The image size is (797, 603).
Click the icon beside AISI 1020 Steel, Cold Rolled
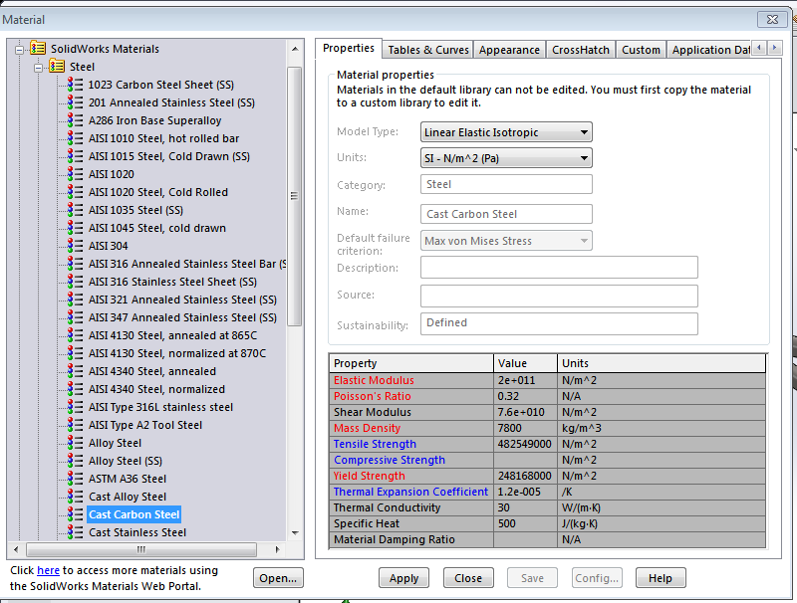point(76,192)
